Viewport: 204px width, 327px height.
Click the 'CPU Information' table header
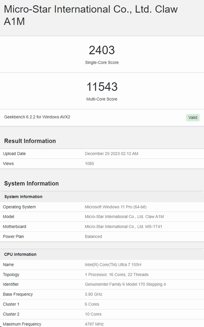[20, 254]
